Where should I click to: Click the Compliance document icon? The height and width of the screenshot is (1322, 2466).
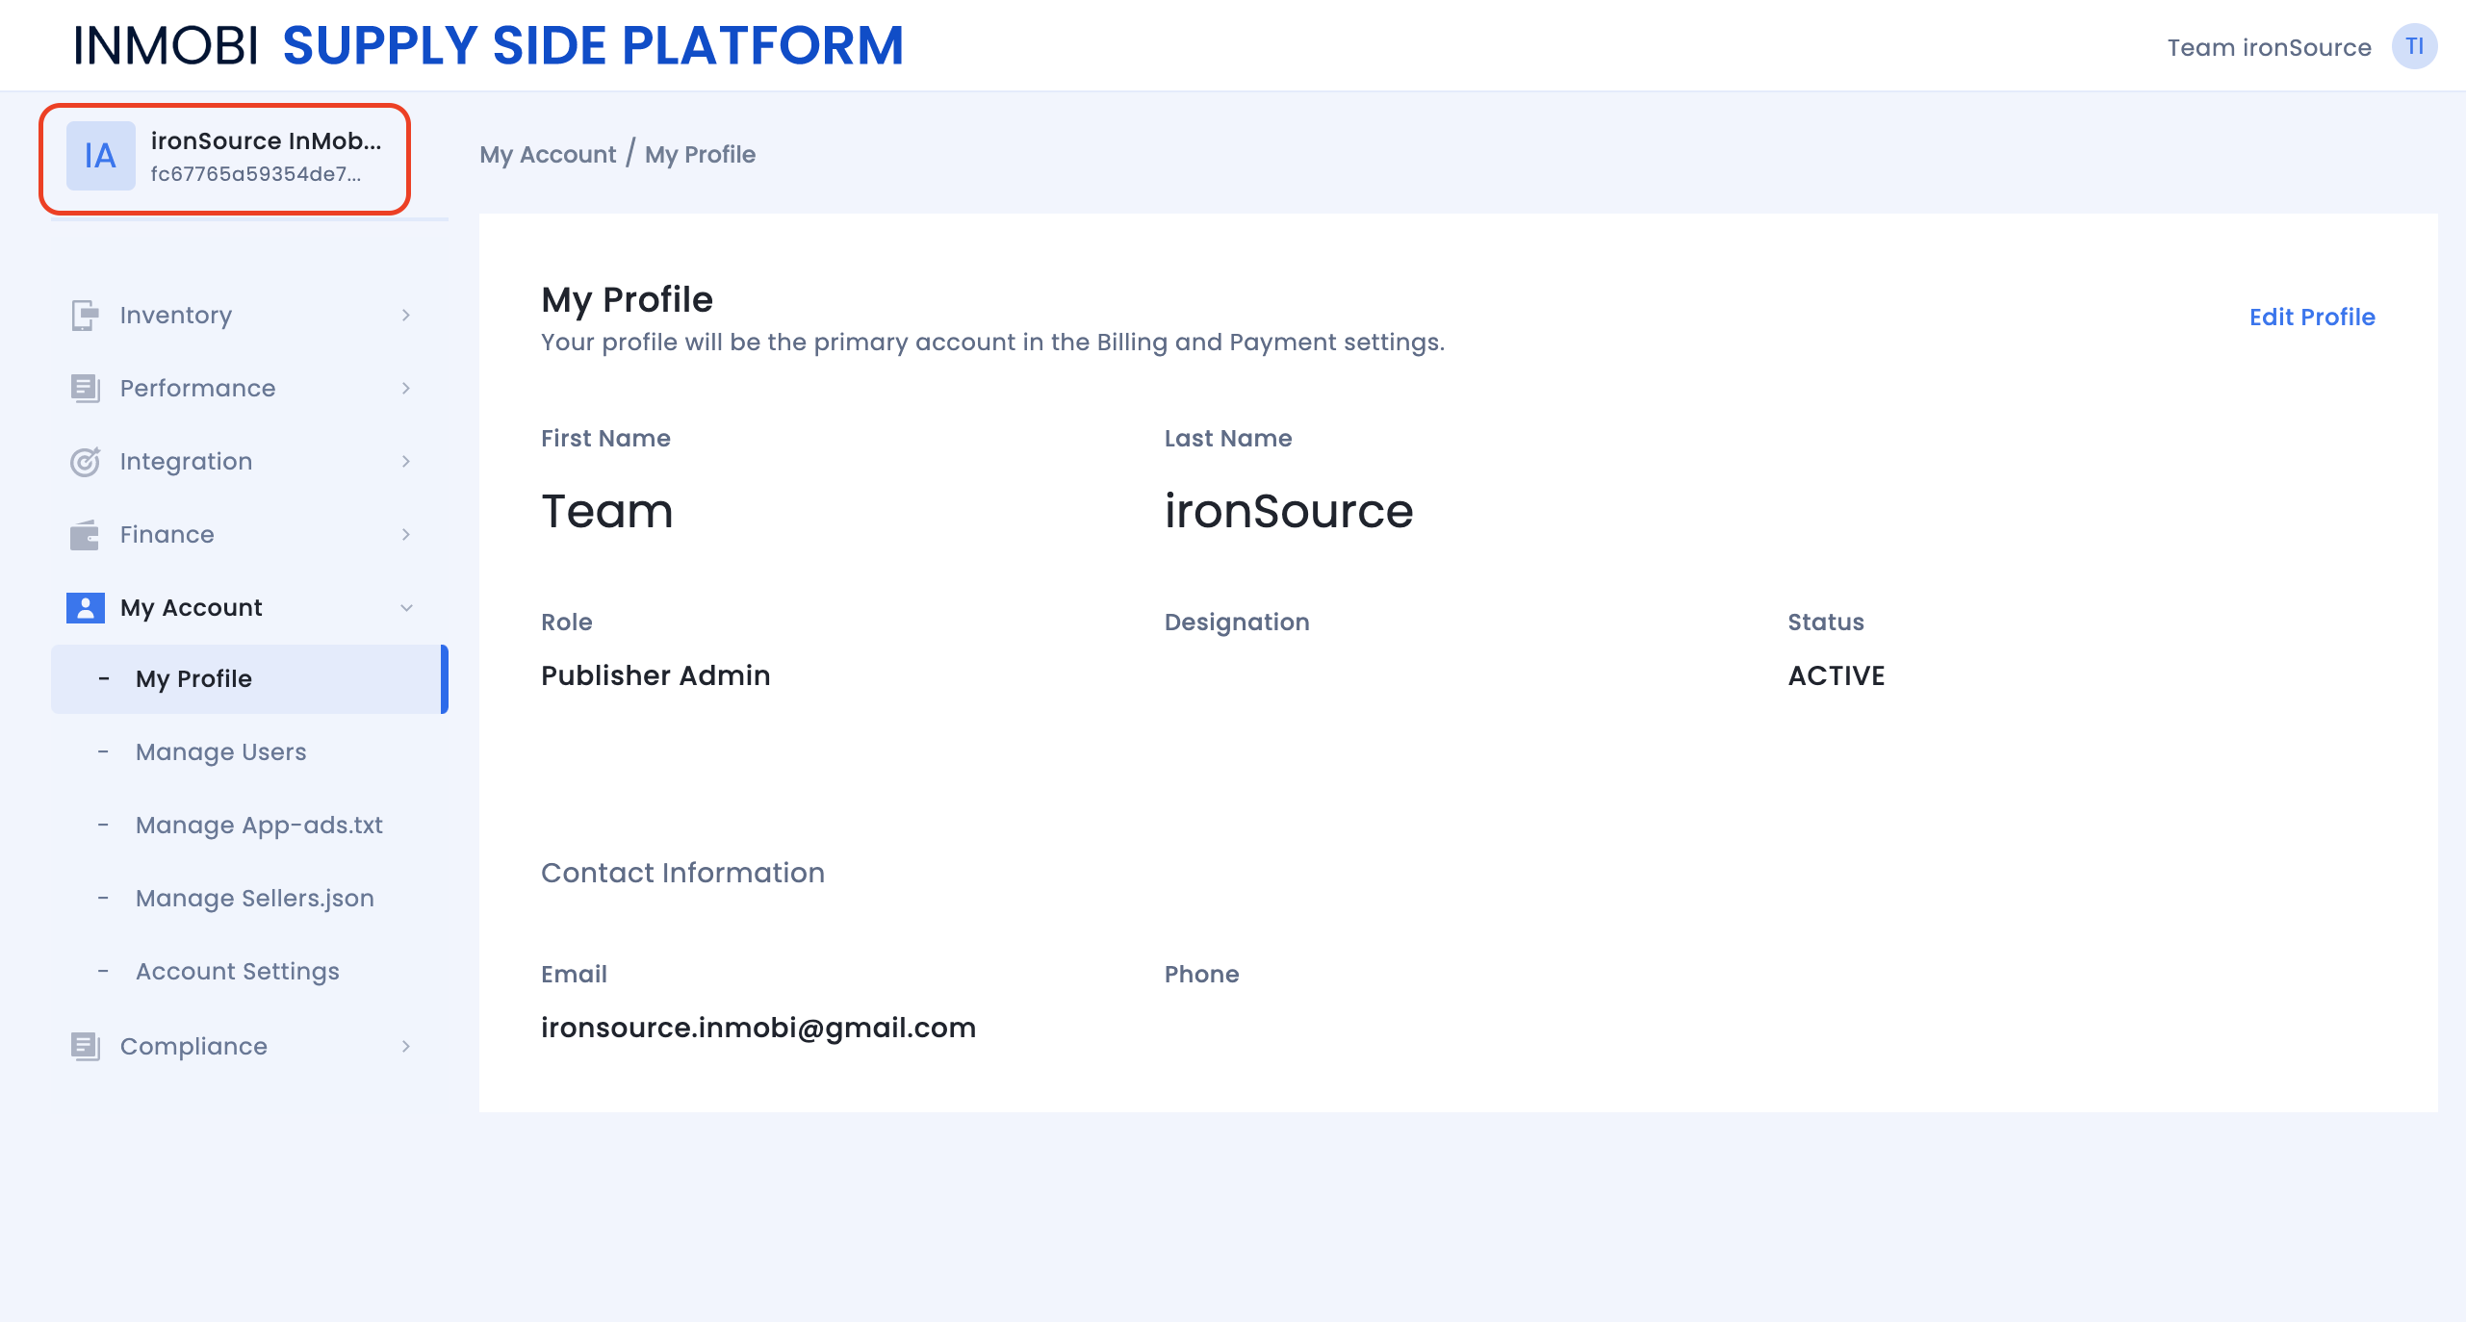(x=85, y=1047)
